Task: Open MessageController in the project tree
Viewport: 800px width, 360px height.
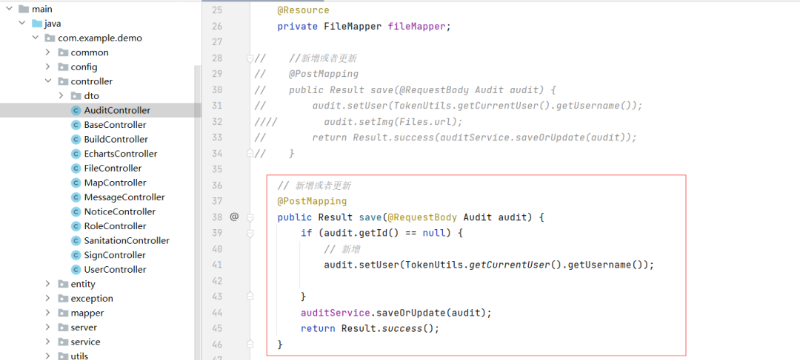Action: click(124, 197)
